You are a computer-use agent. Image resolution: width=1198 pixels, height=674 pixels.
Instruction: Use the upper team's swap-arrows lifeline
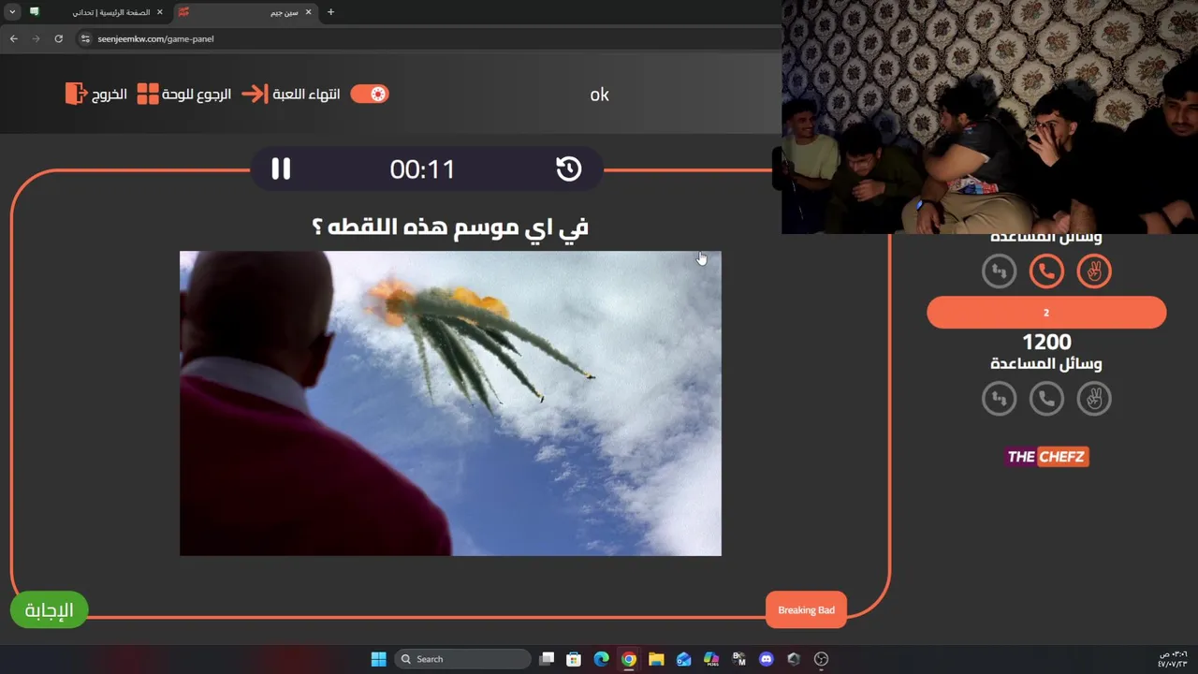pyautogui.click(x=999, y=271)
